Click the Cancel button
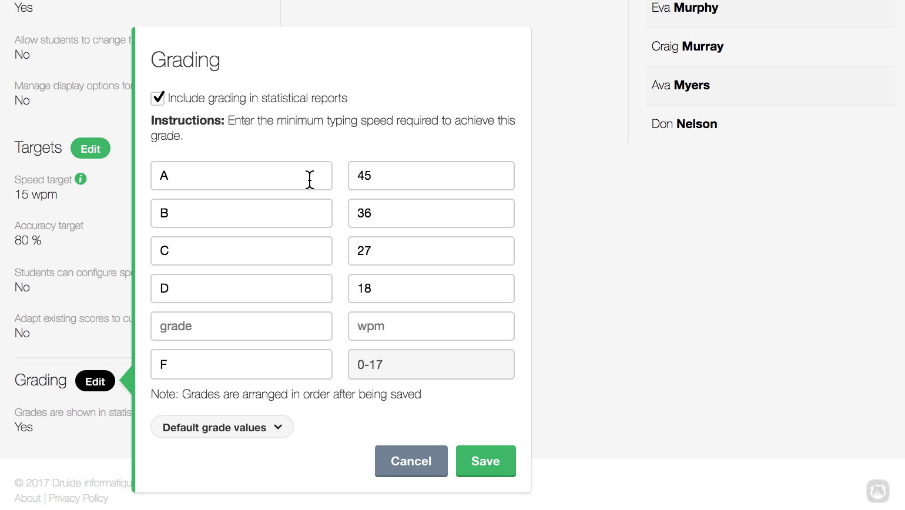Screen dimensions: 905x510 click(x=411, y=461)
